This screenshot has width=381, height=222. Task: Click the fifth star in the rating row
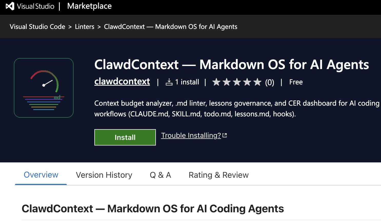click(257, 82)
